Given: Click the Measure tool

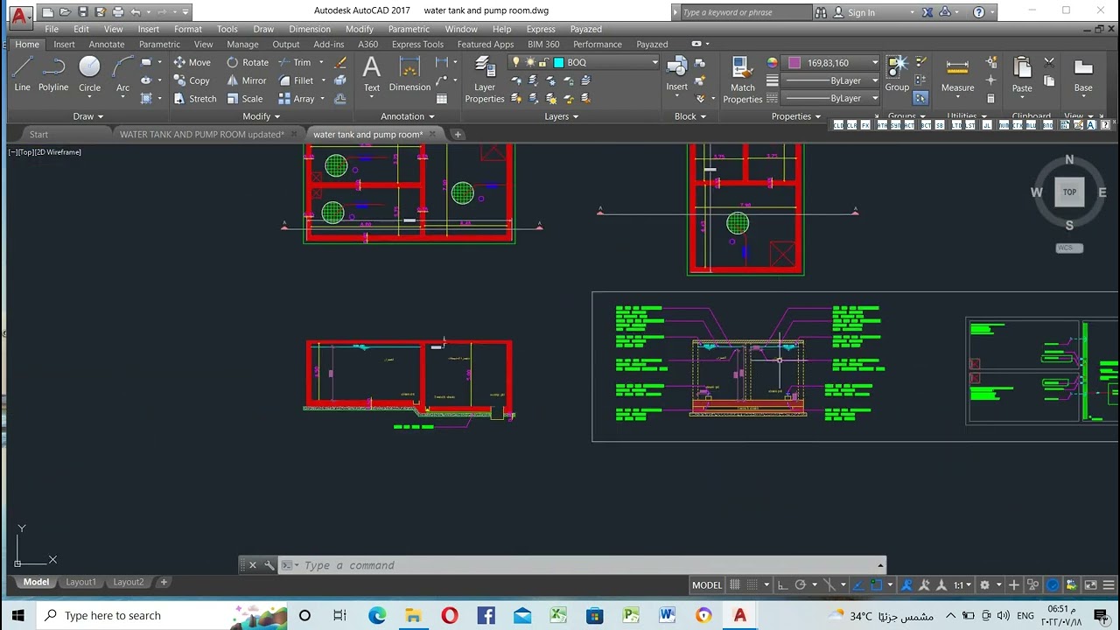Looking at the screenshot, I should 957,73.
